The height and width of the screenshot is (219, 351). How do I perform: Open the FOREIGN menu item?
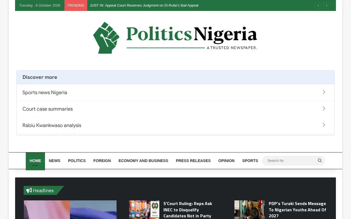point(102,161)
